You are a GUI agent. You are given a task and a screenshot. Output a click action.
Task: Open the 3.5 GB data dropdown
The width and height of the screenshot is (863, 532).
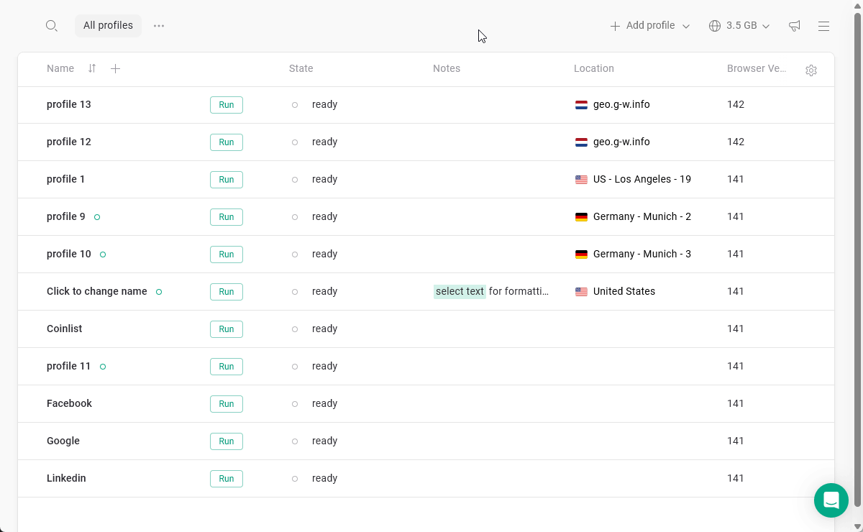pyautogui.click(x=739, y=25)
